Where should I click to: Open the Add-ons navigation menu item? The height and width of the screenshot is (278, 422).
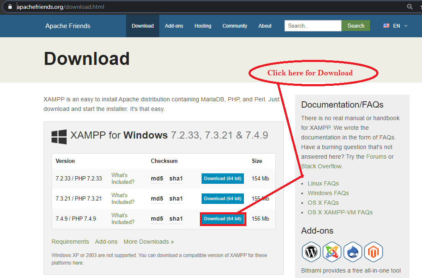coord(174,26)
